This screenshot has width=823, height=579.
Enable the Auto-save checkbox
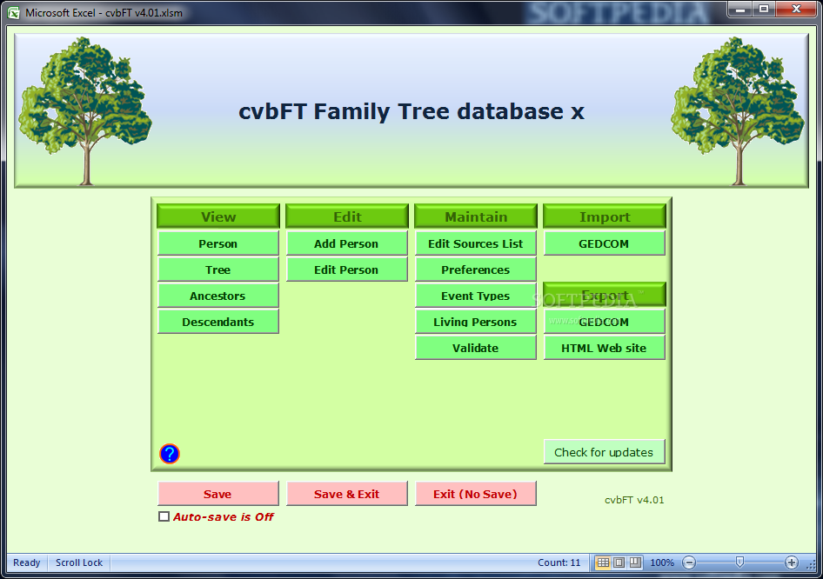(164, 516)
